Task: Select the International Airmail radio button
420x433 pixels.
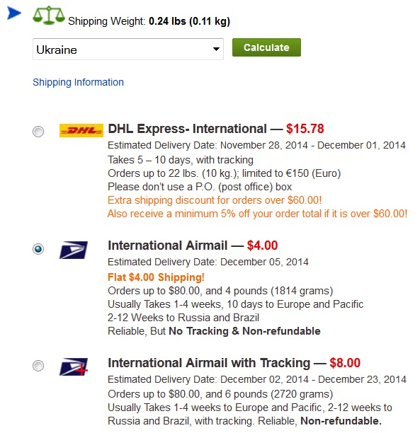Action: tap(38, 249)
